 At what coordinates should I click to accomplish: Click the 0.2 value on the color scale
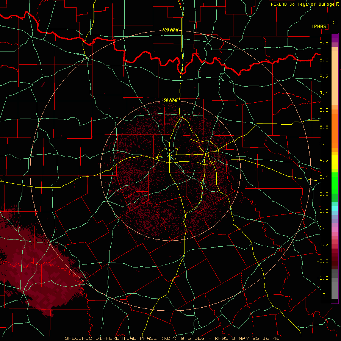(x=324, y=245)
